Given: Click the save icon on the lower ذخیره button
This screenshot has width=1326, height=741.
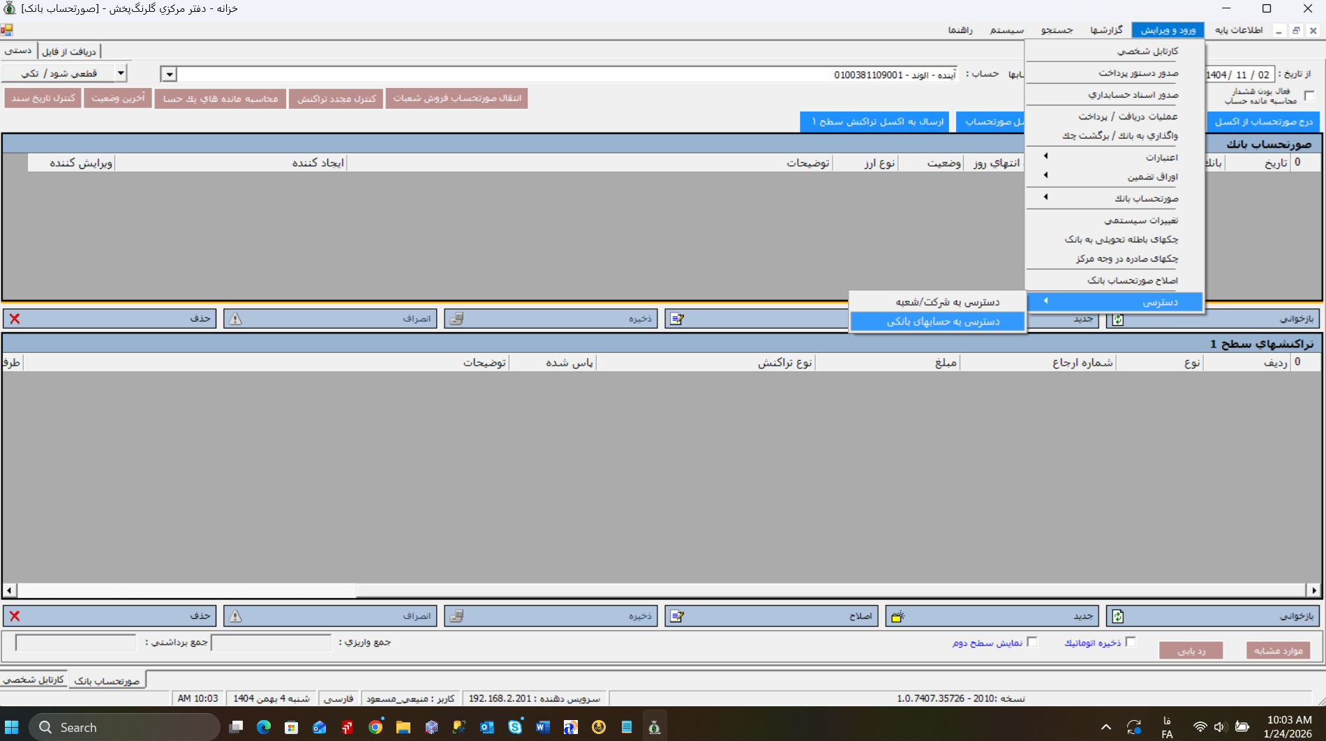Looking at the screenshot, I should point(456,616).
